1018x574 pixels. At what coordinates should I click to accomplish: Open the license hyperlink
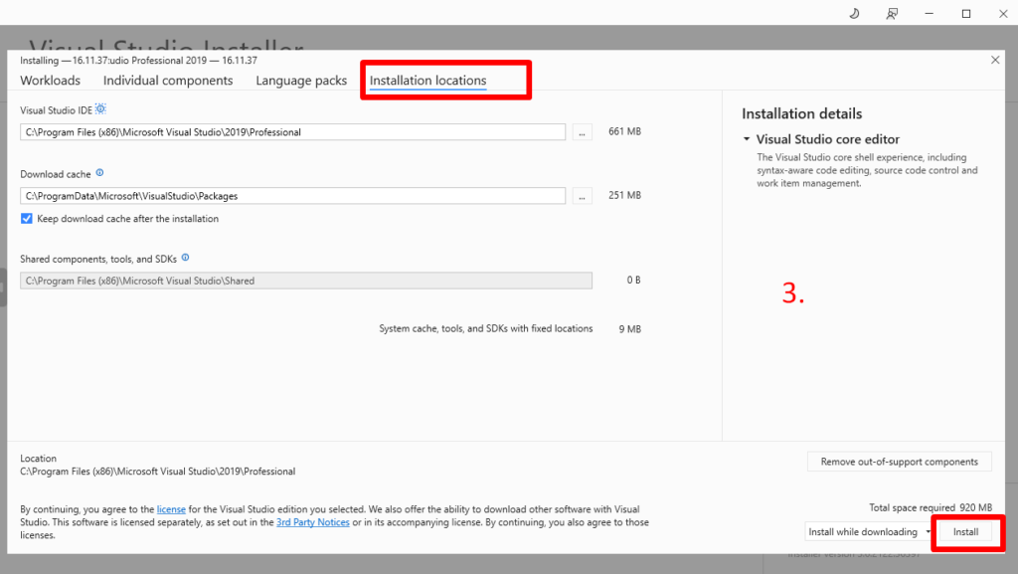point(171,509)
